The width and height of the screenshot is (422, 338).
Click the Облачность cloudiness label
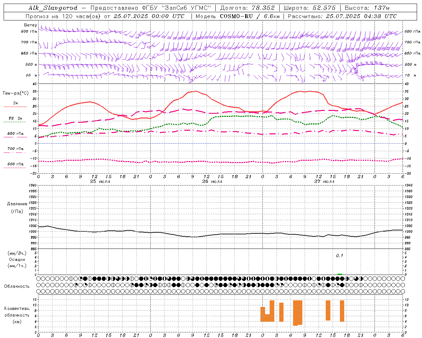[17, 286]
